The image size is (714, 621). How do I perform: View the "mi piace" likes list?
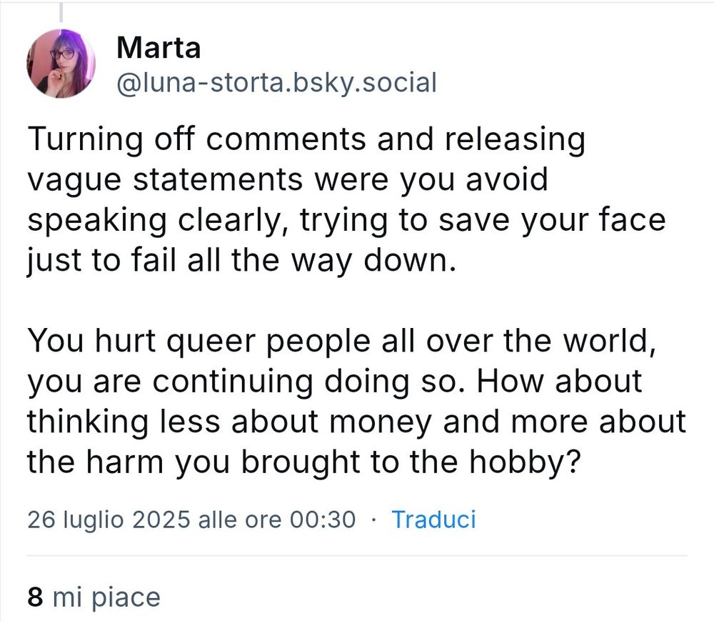106,597
